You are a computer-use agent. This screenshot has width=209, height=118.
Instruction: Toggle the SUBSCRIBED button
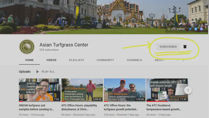click(x=168, y=47)
